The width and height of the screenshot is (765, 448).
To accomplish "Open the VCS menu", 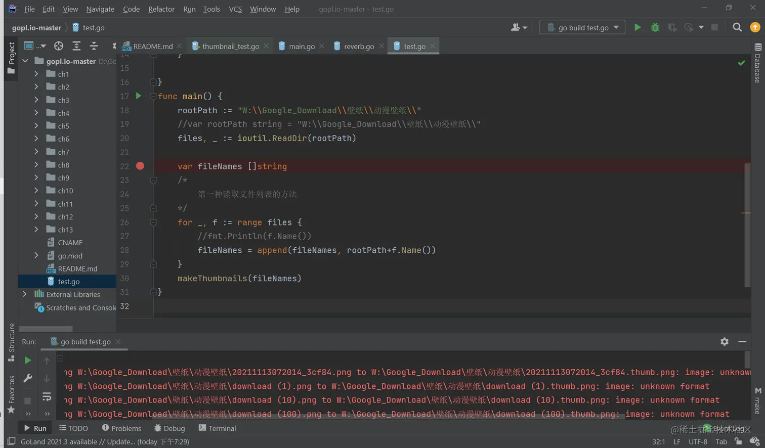I will point(235,9).
